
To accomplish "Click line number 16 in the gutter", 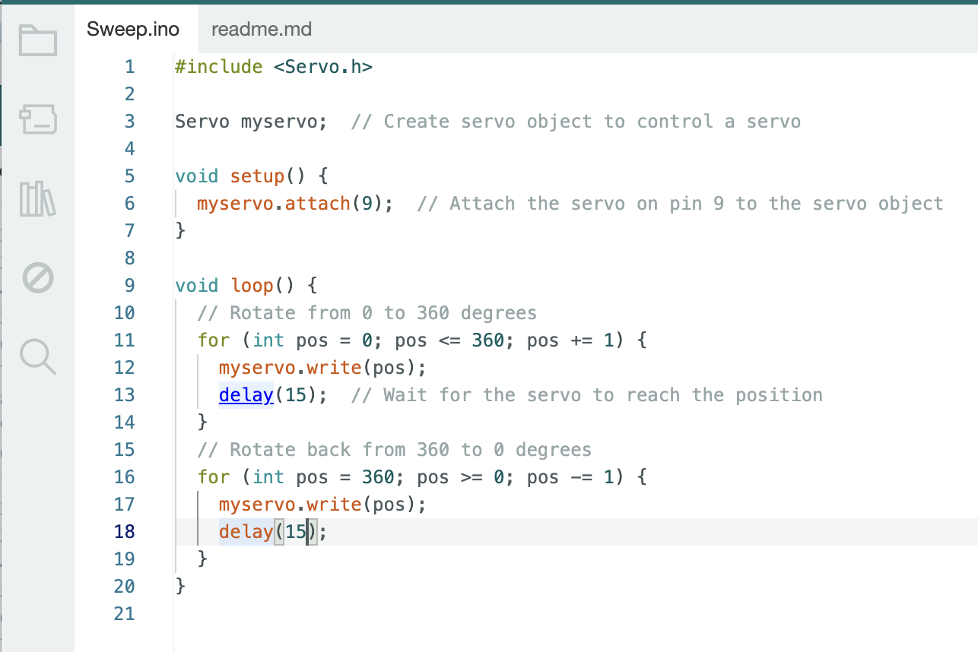I will 125,477.
